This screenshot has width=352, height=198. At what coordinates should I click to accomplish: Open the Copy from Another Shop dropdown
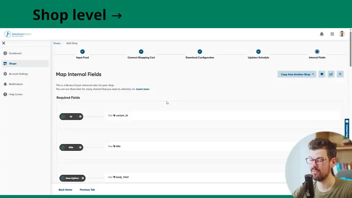pos(297,74)
